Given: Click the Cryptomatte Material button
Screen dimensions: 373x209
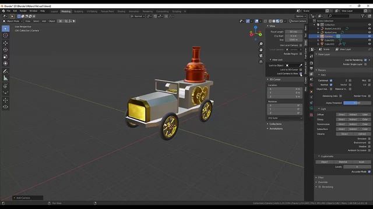Looking at the screenshot, I should point(343,162).
